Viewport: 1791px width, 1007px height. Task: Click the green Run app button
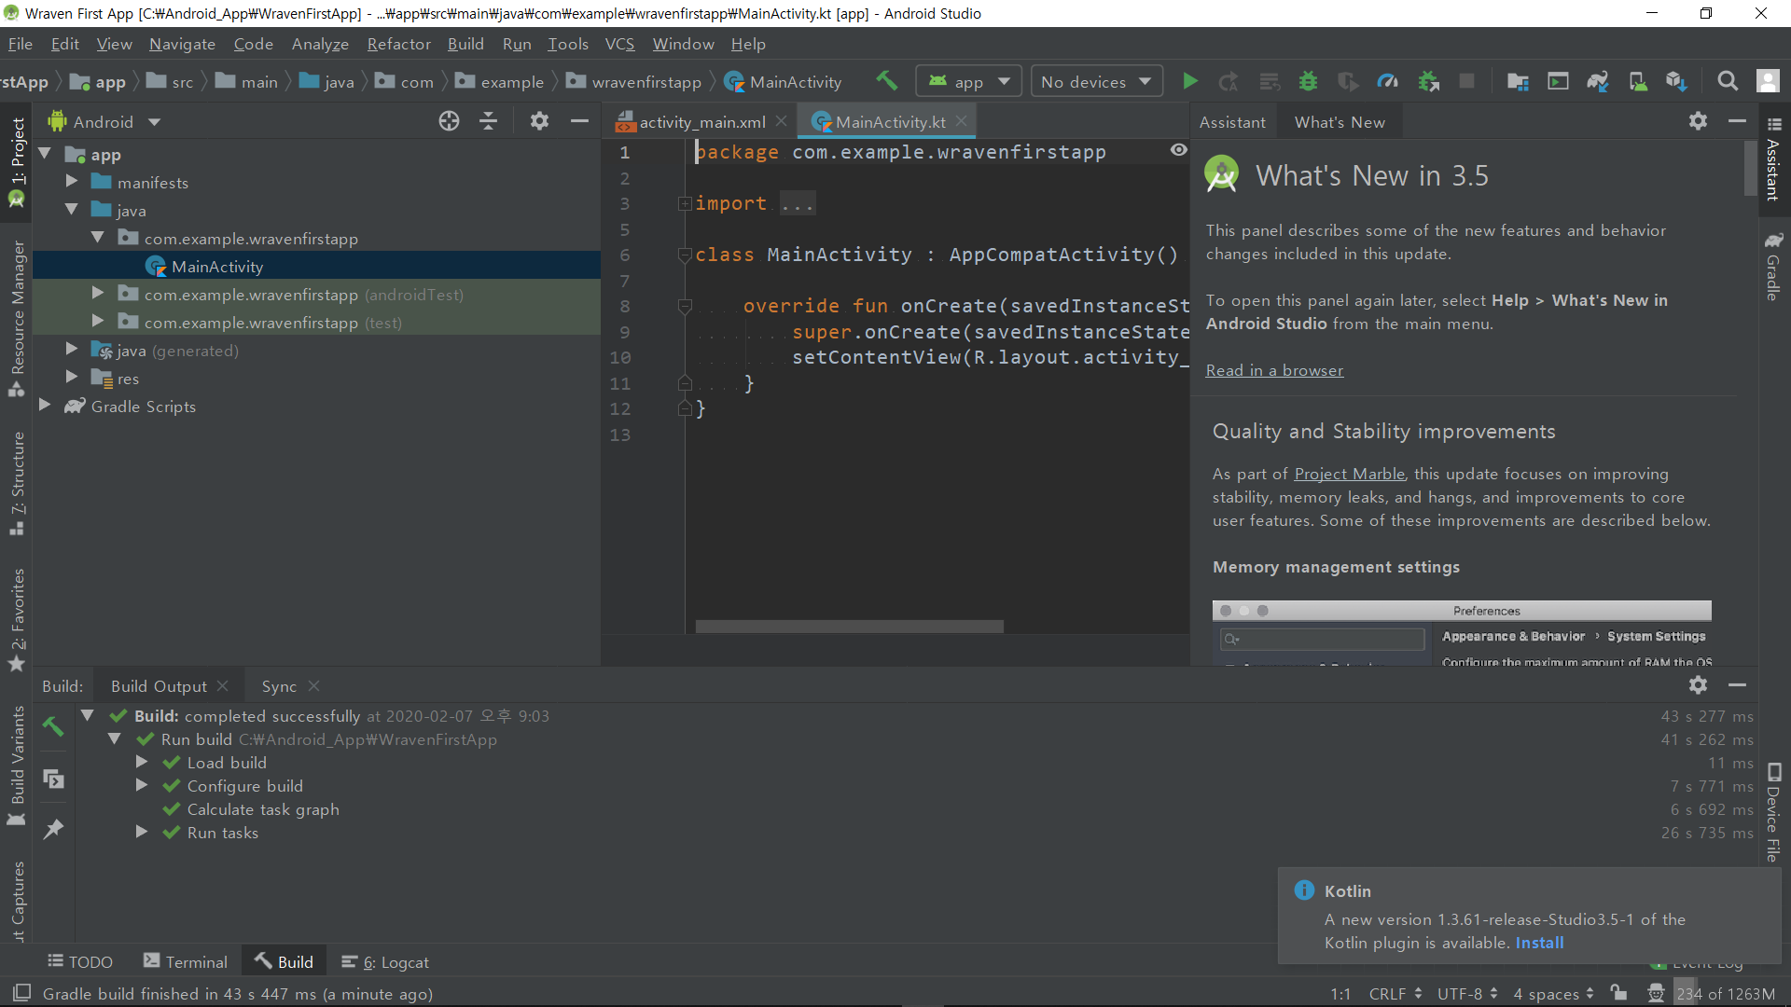click(1189, 82)
